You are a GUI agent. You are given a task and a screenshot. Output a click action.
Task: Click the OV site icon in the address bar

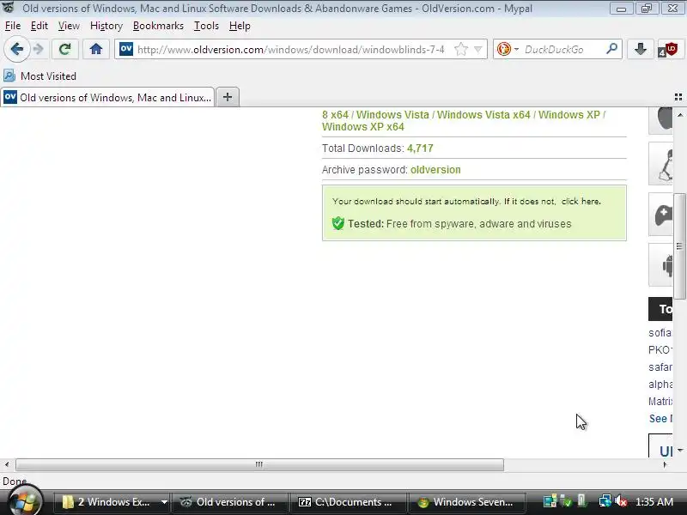click(x=126, y=49)
